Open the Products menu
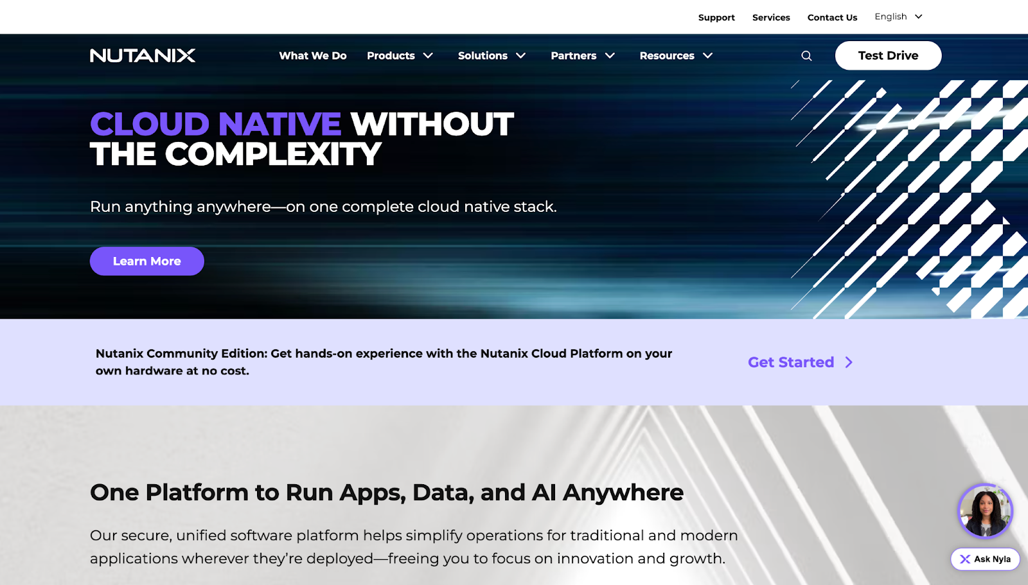1028x585 pixels. (391, 56)
